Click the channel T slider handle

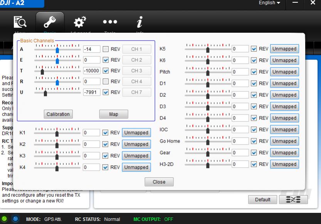tap(42, 71)
